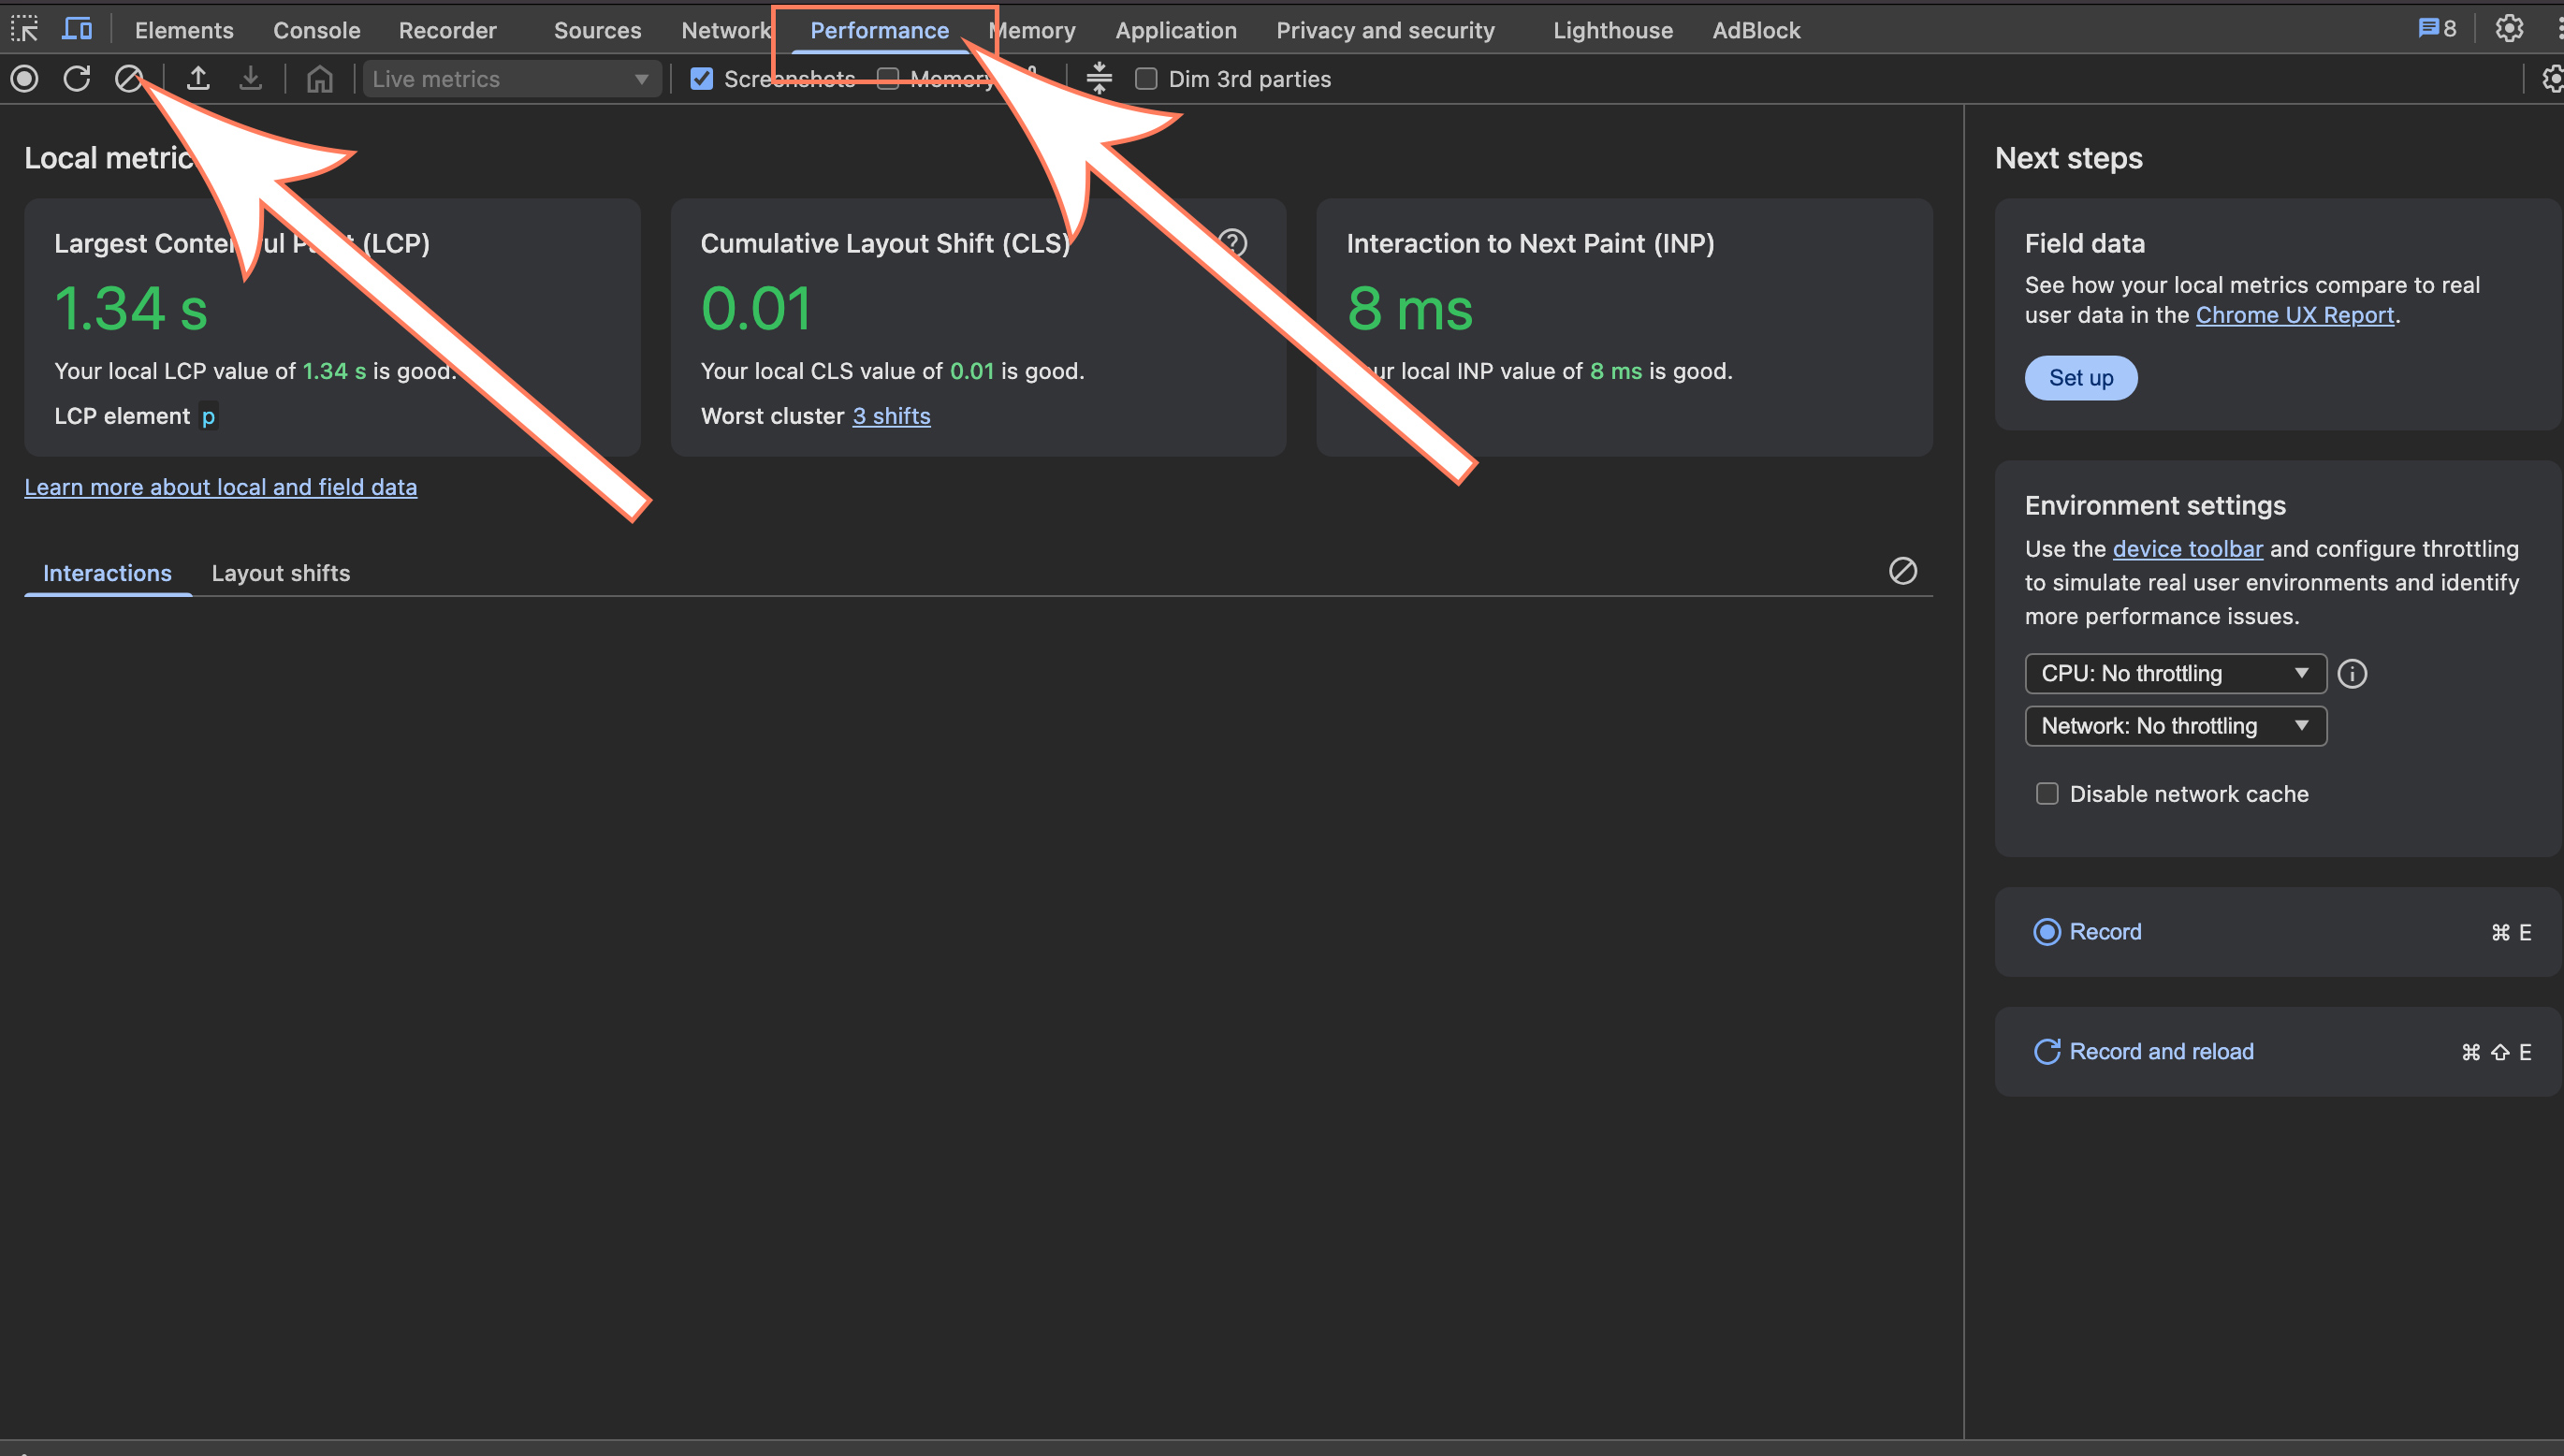Screen dimensions: 2564x1456
Task: Click the upload trace icon
Action: pos(198,78)
